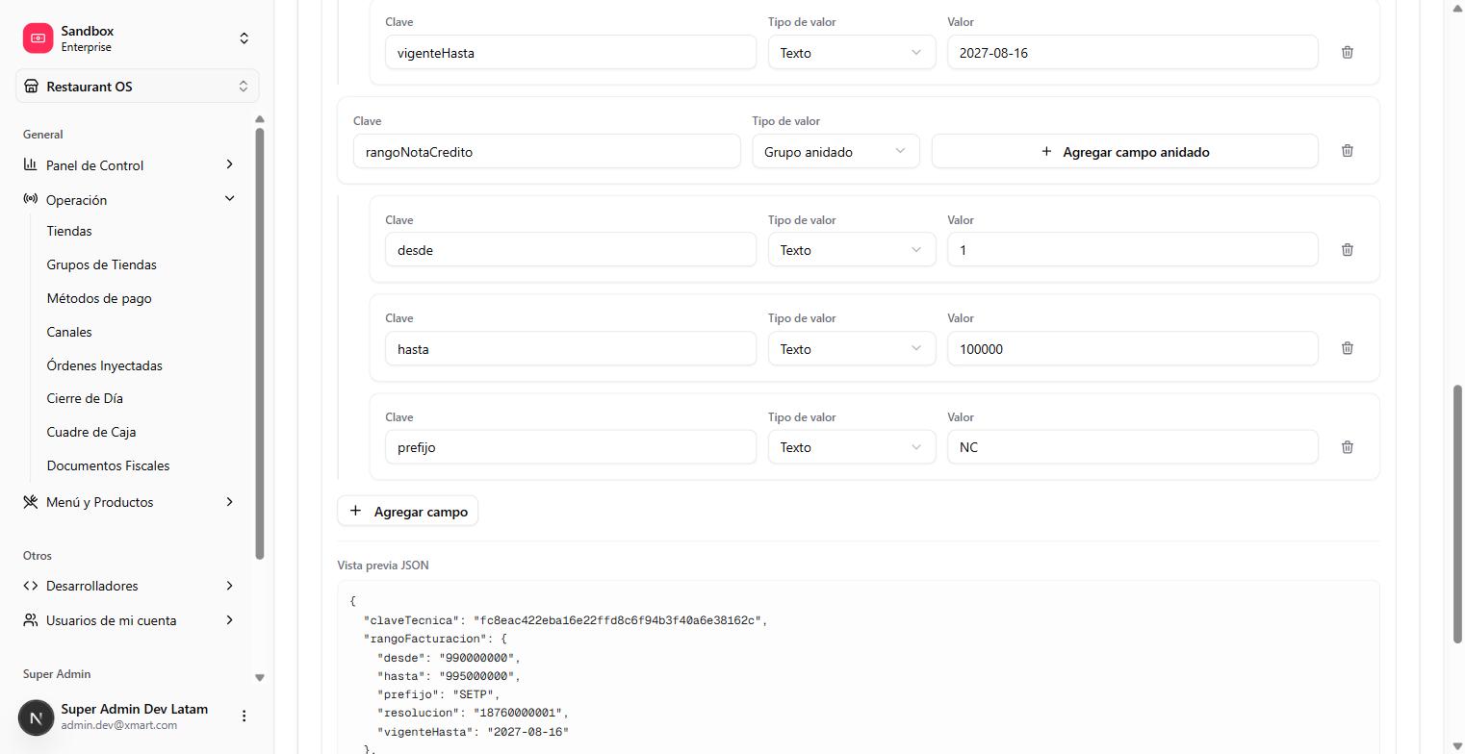This screenshot has width=1465, height=754.
Task: Delete the desde field with trash icon
Action: tap(1347, 250)
